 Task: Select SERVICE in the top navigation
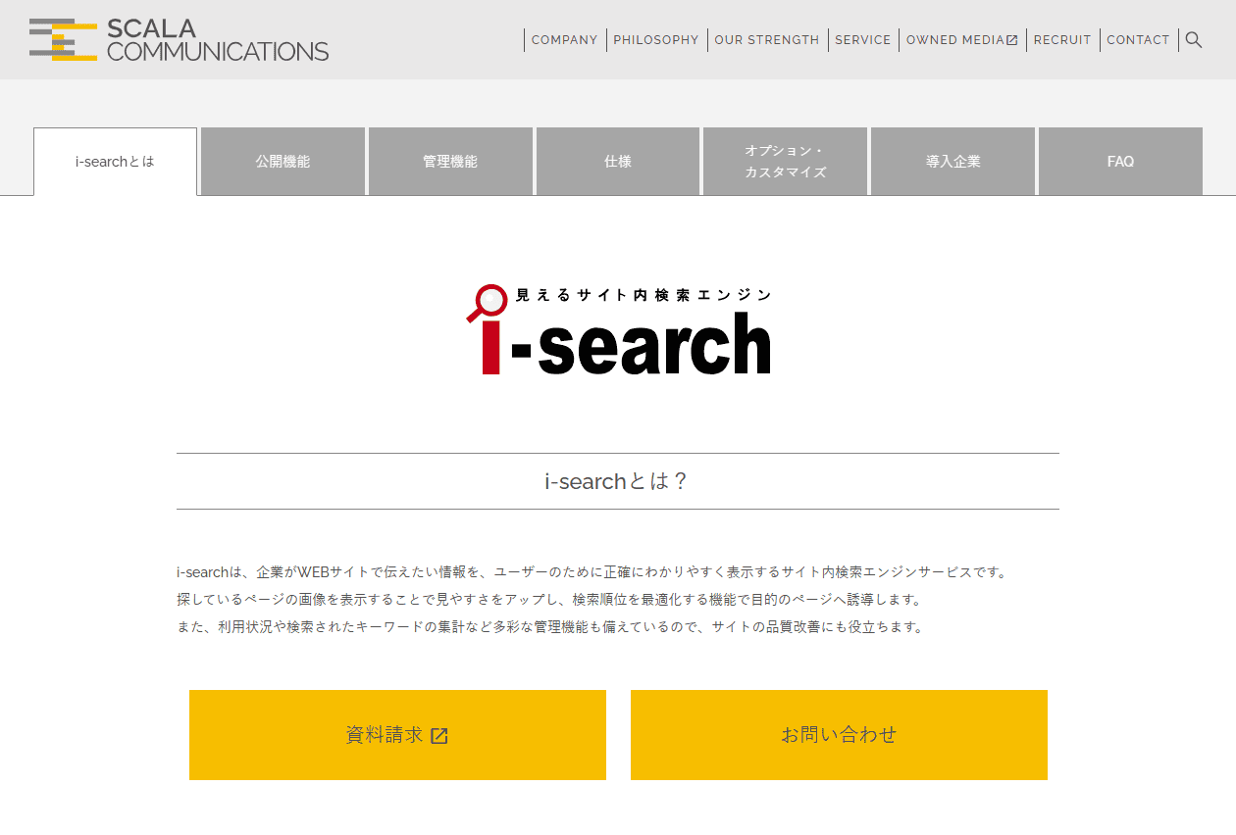pos(863,40)
